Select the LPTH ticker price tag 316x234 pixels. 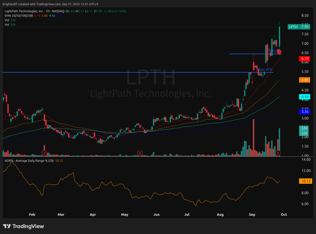tap(293, 27)
